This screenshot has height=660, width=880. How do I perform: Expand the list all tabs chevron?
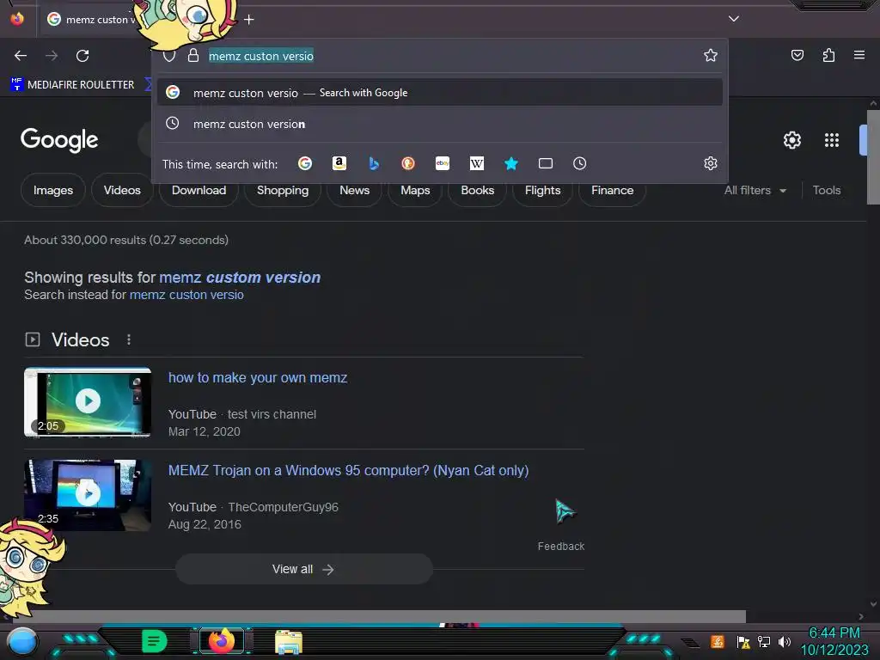734,19
